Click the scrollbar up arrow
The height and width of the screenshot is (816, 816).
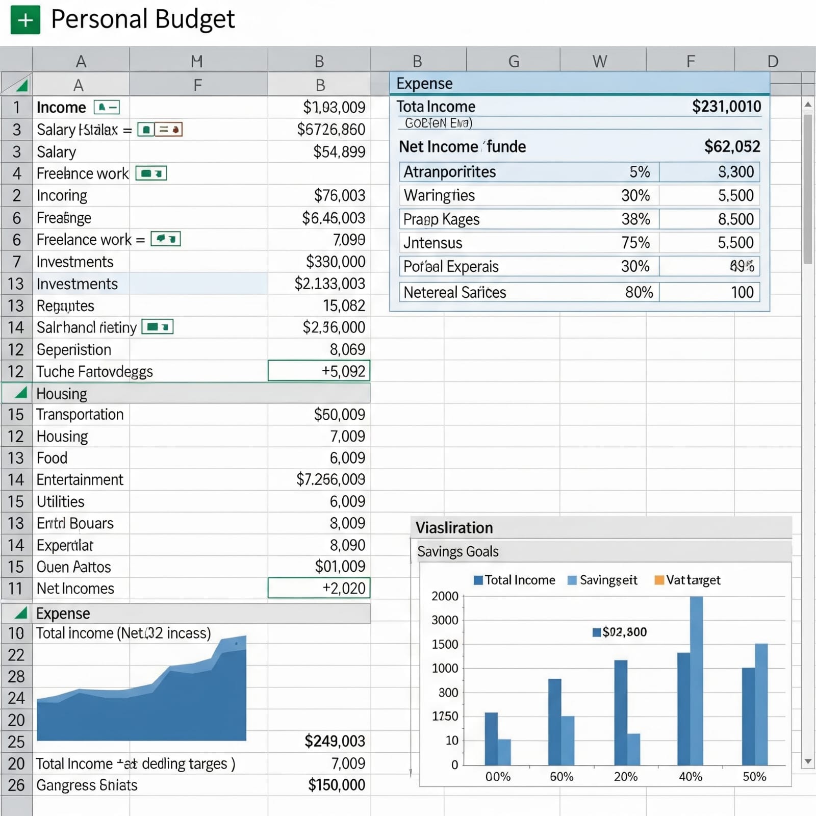click(808, 105)
